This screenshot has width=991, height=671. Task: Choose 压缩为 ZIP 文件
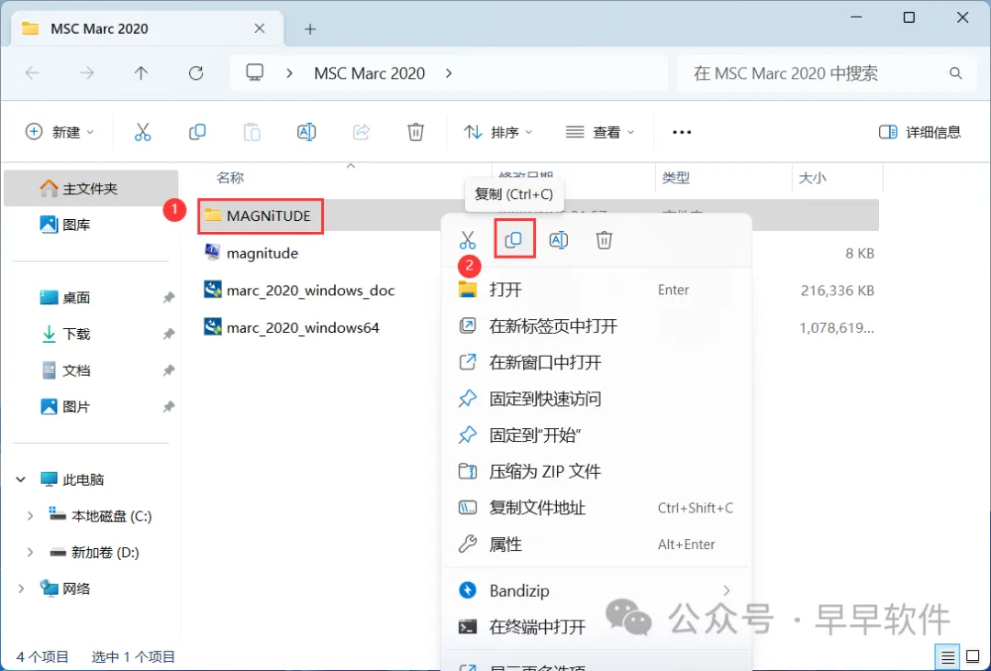[x=596, y=471]
